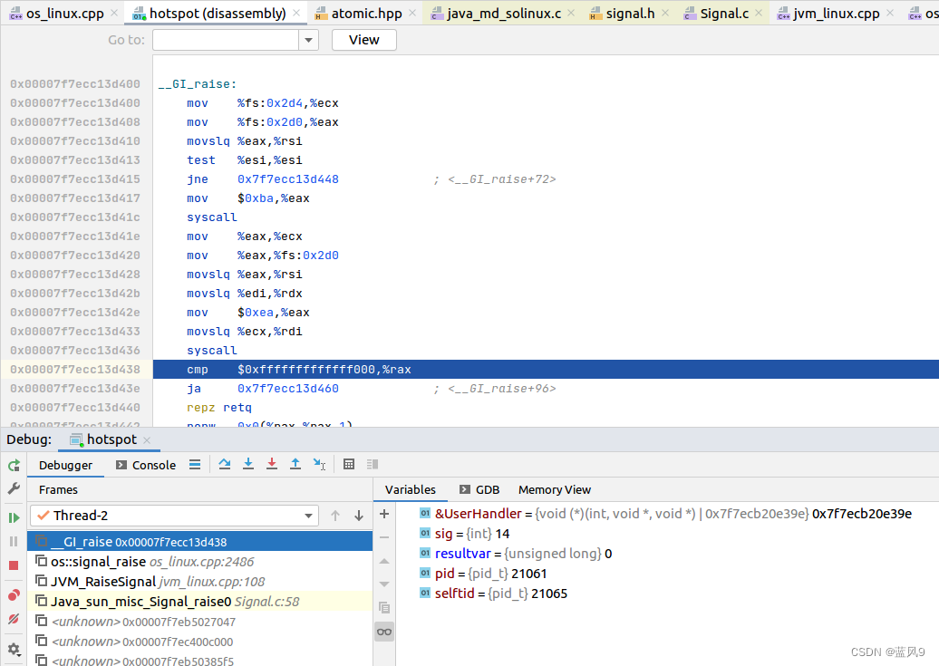
Task: Close the Signal.c tab
Action: coord(760,14)
